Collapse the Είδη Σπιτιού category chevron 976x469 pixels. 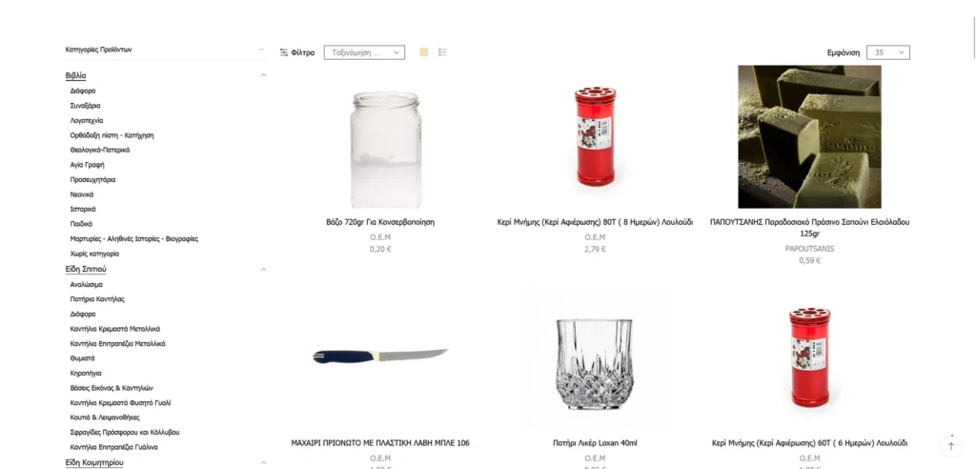coord(263,269)
